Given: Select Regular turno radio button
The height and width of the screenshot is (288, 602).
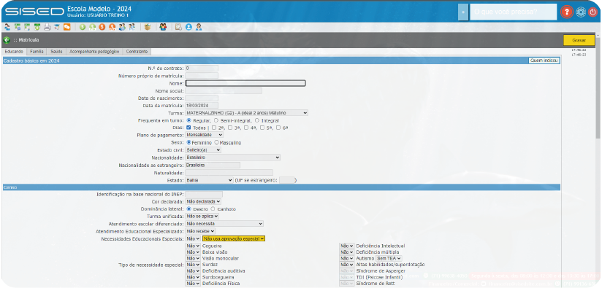Looking at the screenshot, I should coord(188,120).
